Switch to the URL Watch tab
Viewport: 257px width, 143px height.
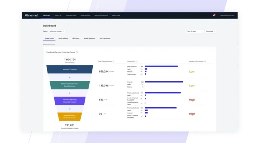76,38
